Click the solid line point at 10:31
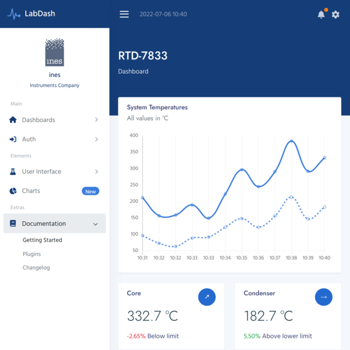 click(x=142, y=198)
